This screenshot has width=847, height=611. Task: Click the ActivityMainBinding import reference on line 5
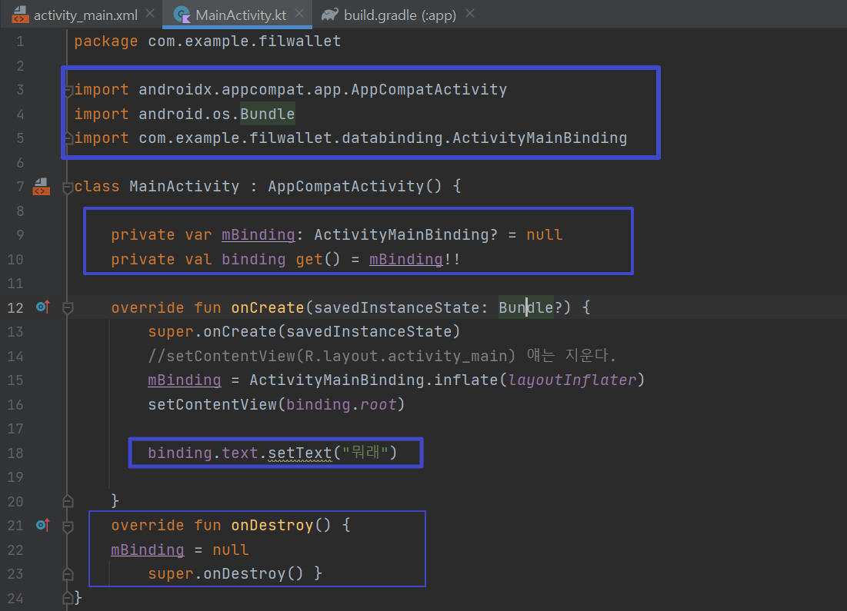pyautogui.click(x=539, y=138)
